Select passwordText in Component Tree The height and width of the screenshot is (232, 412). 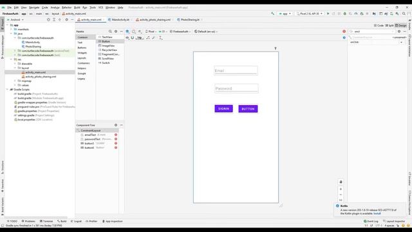tap(92, 139)
